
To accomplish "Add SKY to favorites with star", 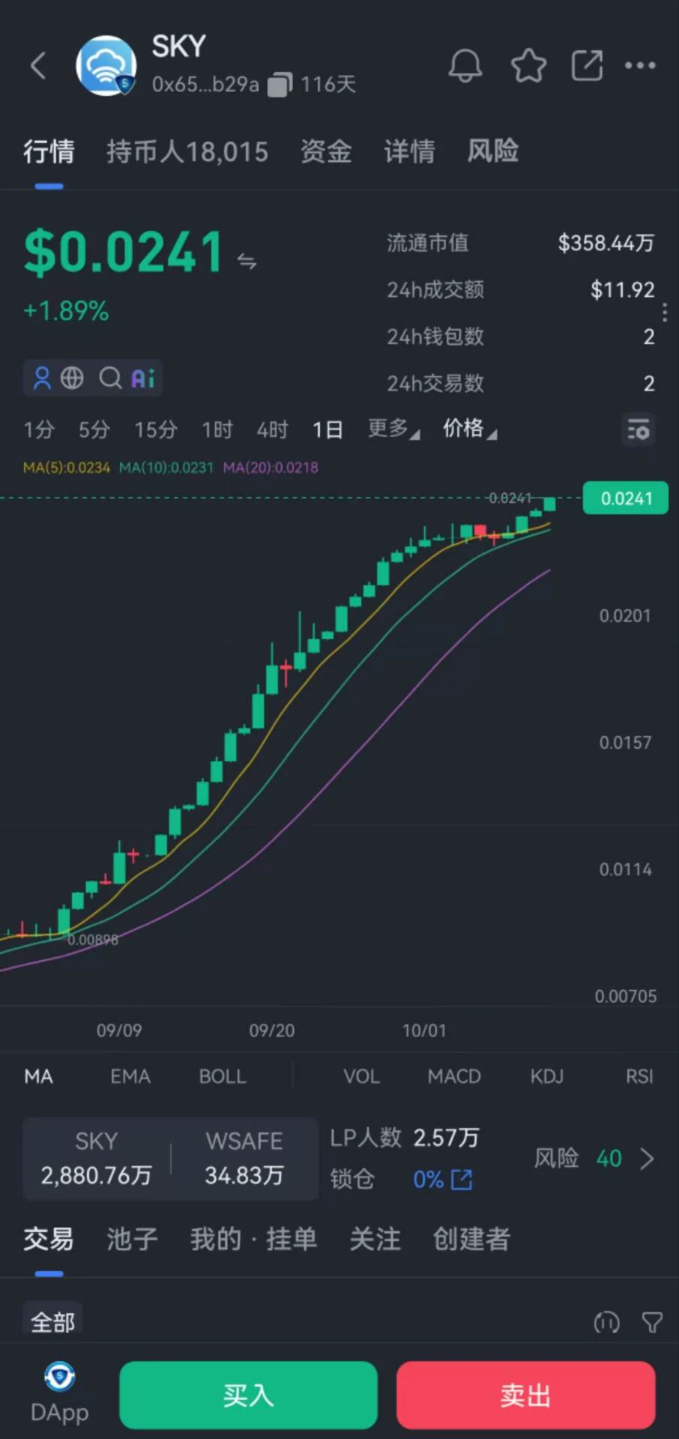I will (x=528, y=66).
